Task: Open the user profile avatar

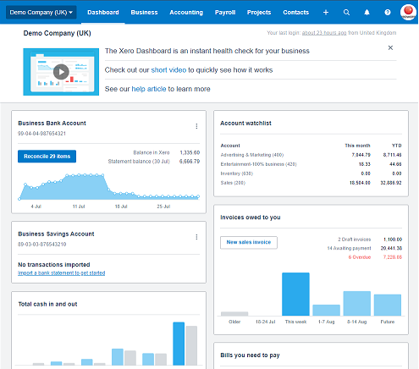Action: pos(408,13)
